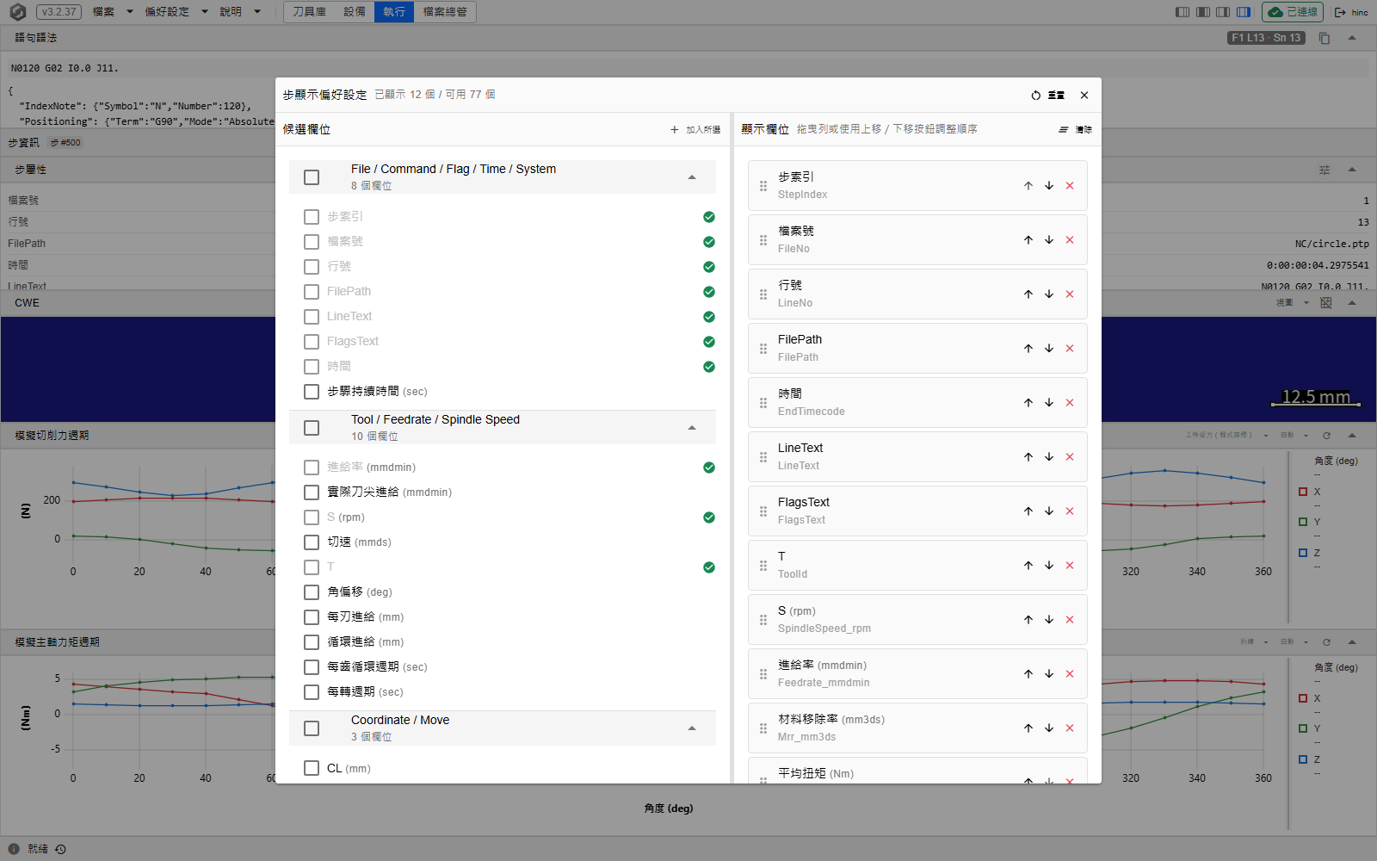
Task: Move SpindleSpeed_rpm field down
Action: pos(1049,620)
